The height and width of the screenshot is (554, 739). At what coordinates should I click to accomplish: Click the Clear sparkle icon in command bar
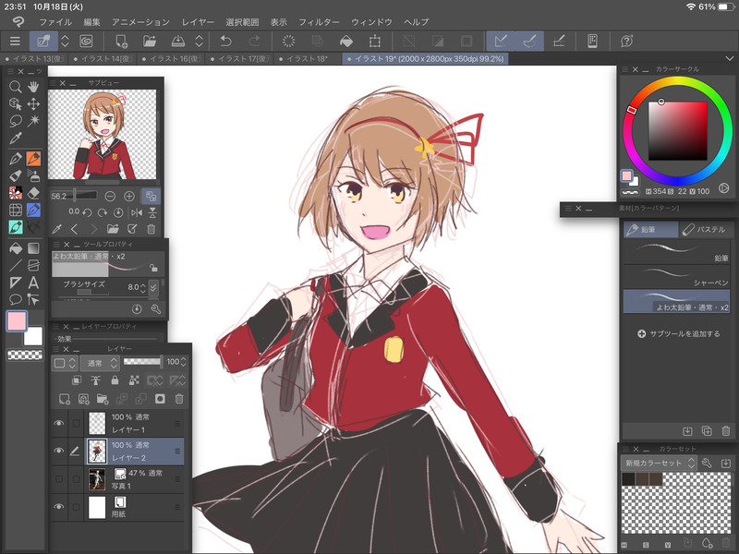288,42
